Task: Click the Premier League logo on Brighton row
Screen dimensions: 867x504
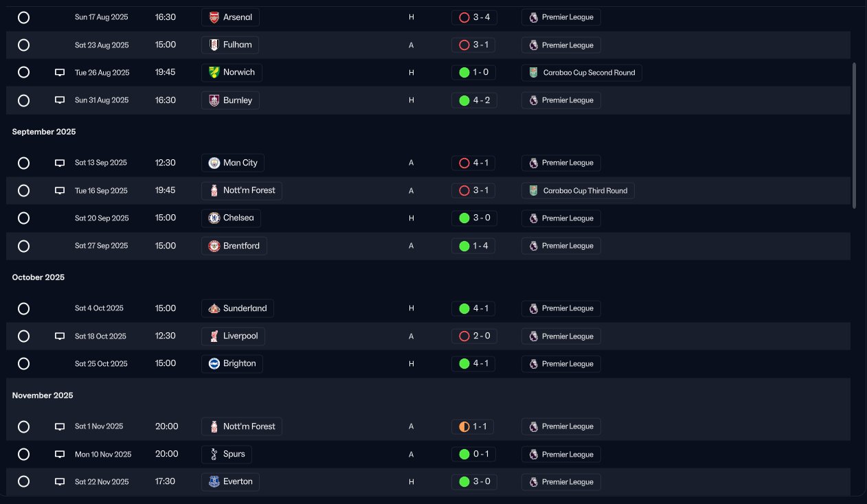Action: pos(533,364)
